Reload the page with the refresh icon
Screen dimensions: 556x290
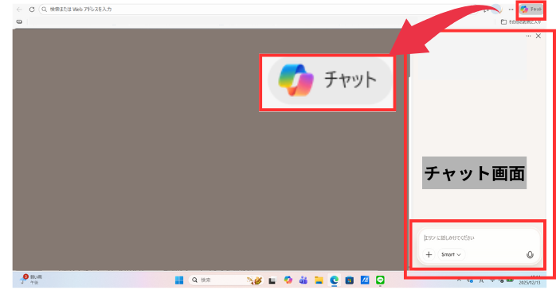click(32, 10)
